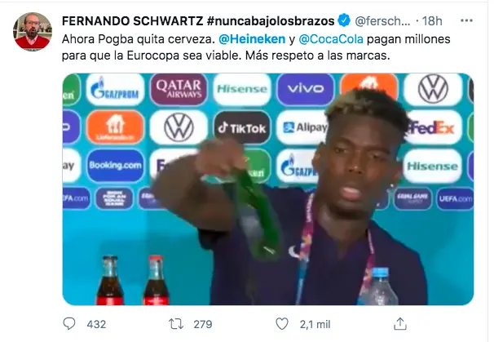Click the tweet text about Eurocopa

(256, 47)
